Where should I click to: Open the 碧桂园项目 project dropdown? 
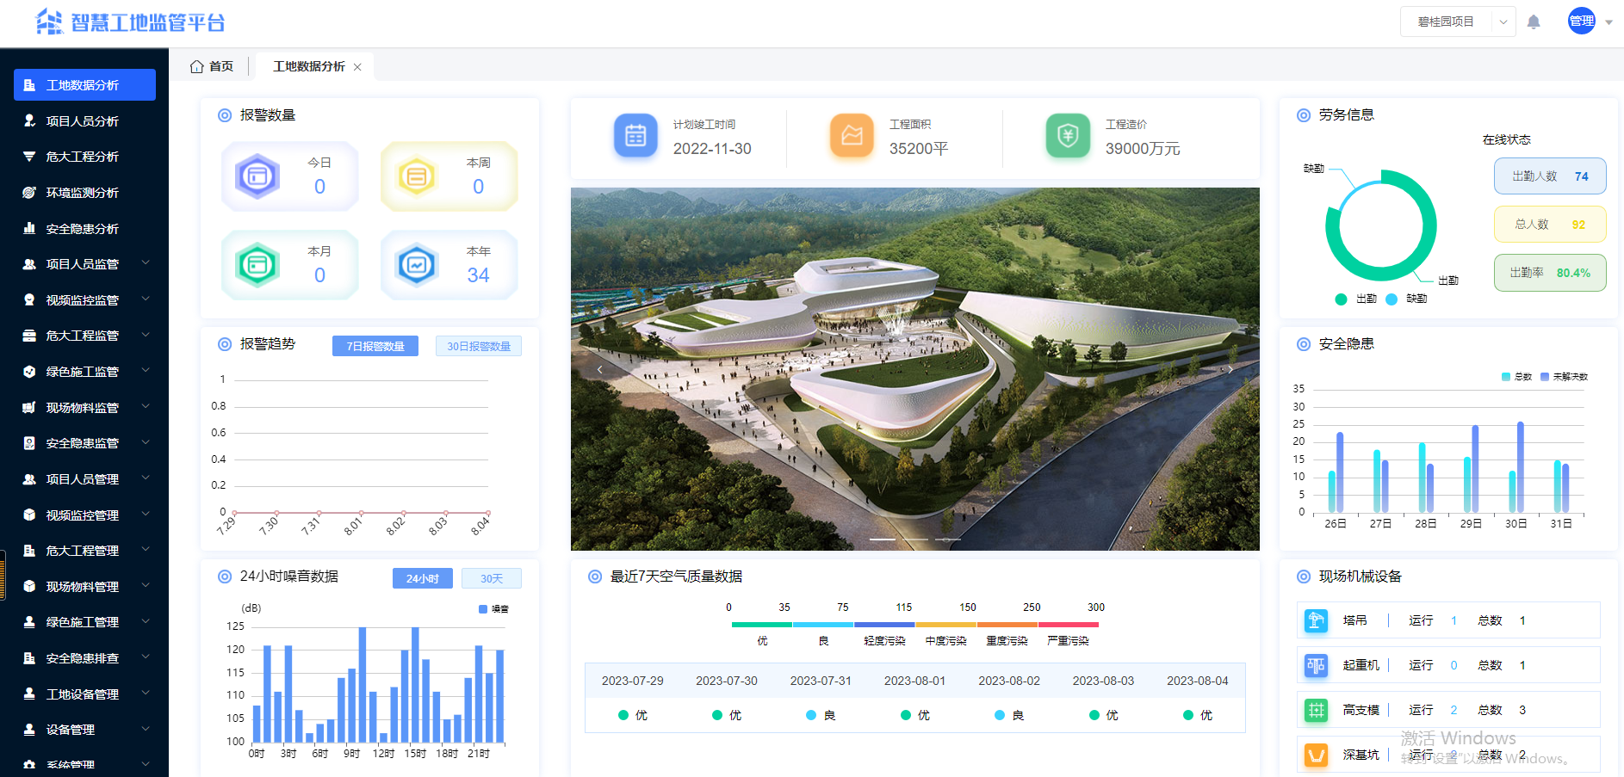pos(1458,22)
